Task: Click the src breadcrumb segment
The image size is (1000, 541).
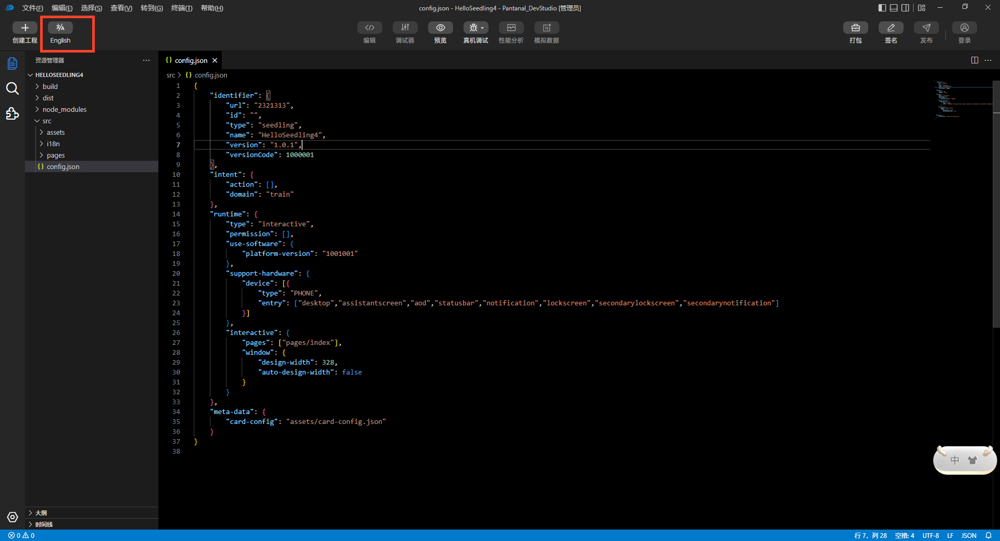Action: point(171,75)
